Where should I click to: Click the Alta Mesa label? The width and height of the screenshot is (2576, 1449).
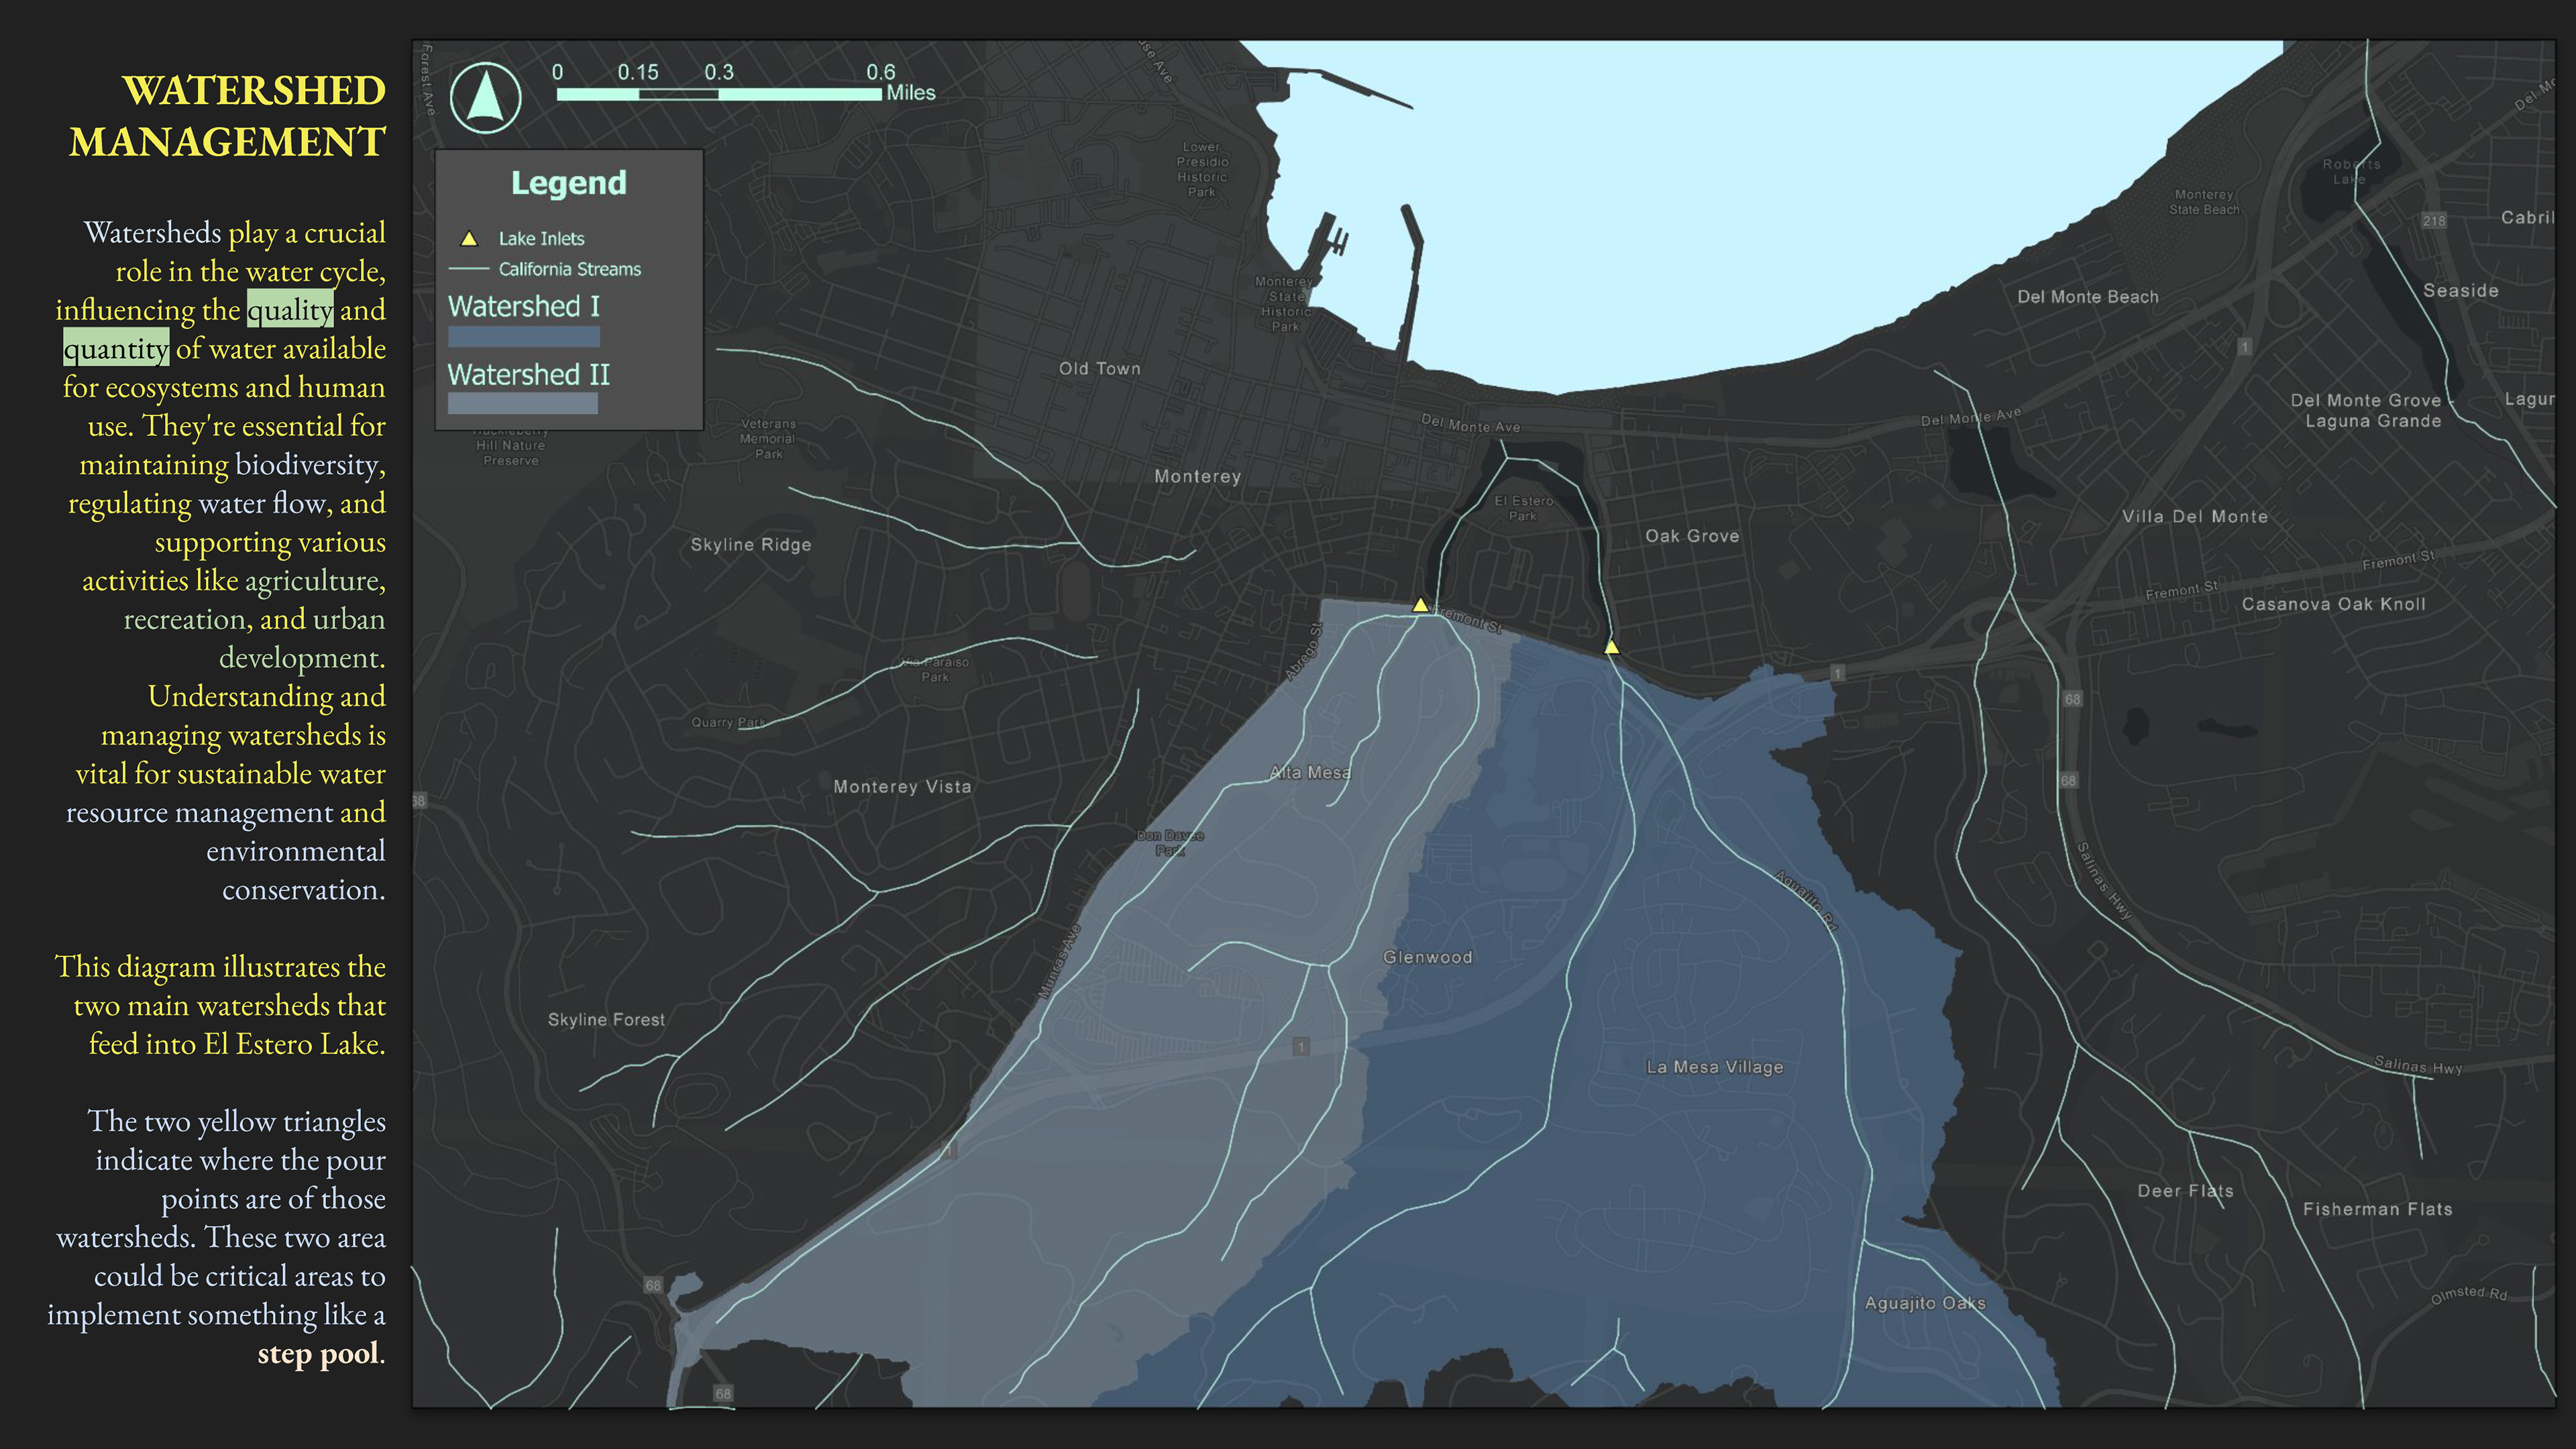coord(1310,773)
